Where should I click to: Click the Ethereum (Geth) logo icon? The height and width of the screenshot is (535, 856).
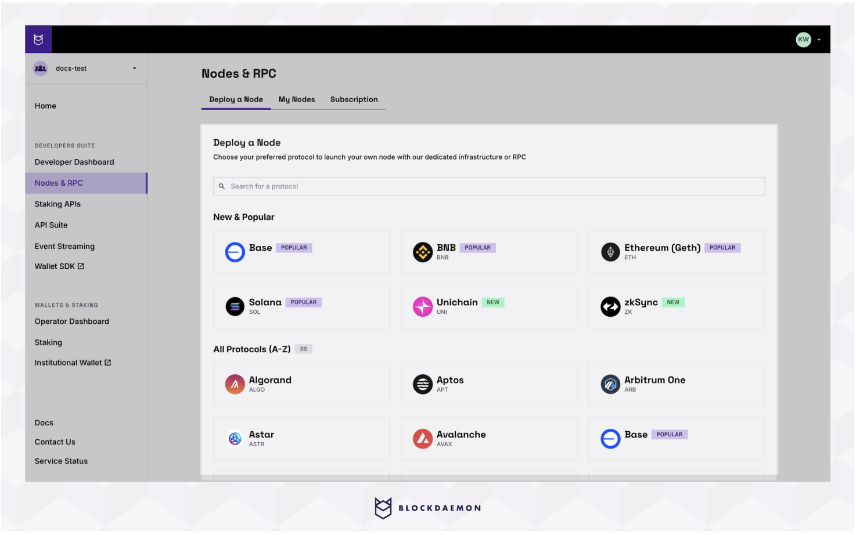point(610,252)
